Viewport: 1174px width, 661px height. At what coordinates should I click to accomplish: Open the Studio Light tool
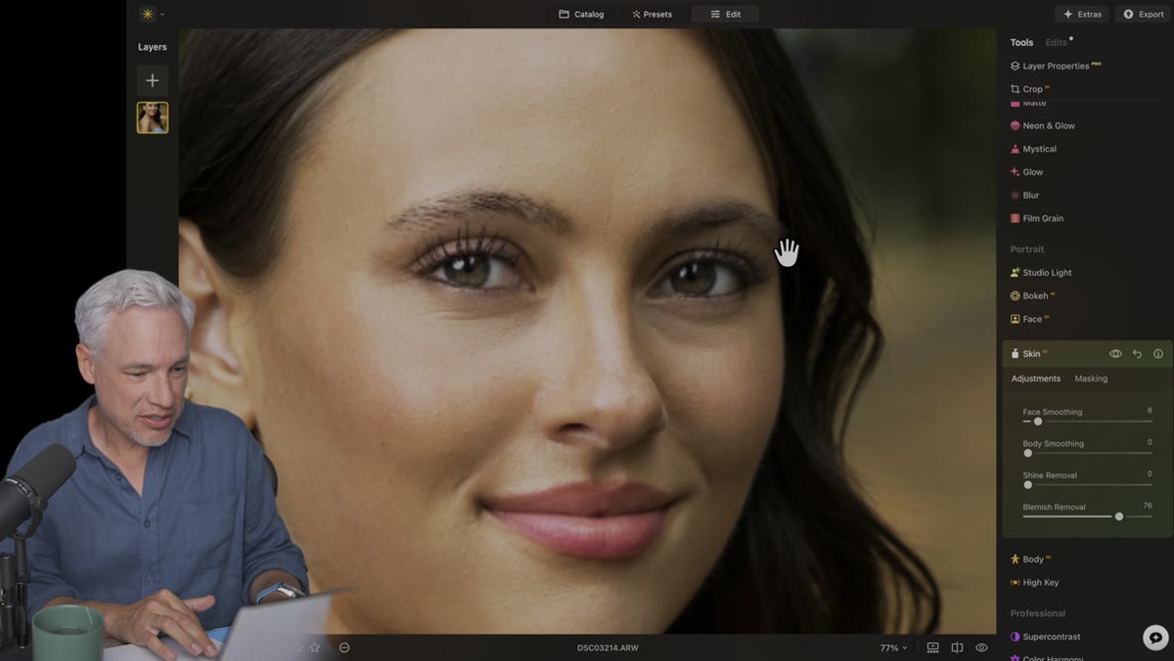[x=1040, y=273]
